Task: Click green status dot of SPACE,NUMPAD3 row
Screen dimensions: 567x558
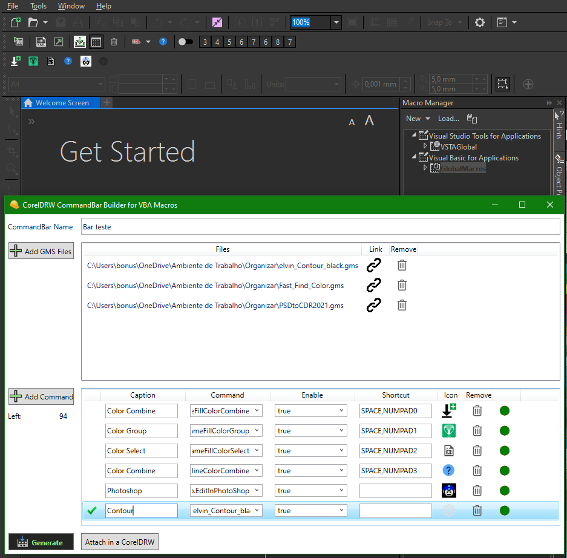Action: 505,470
